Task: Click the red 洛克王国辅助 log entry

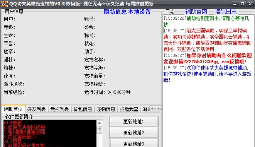Action: coord(207,40)
